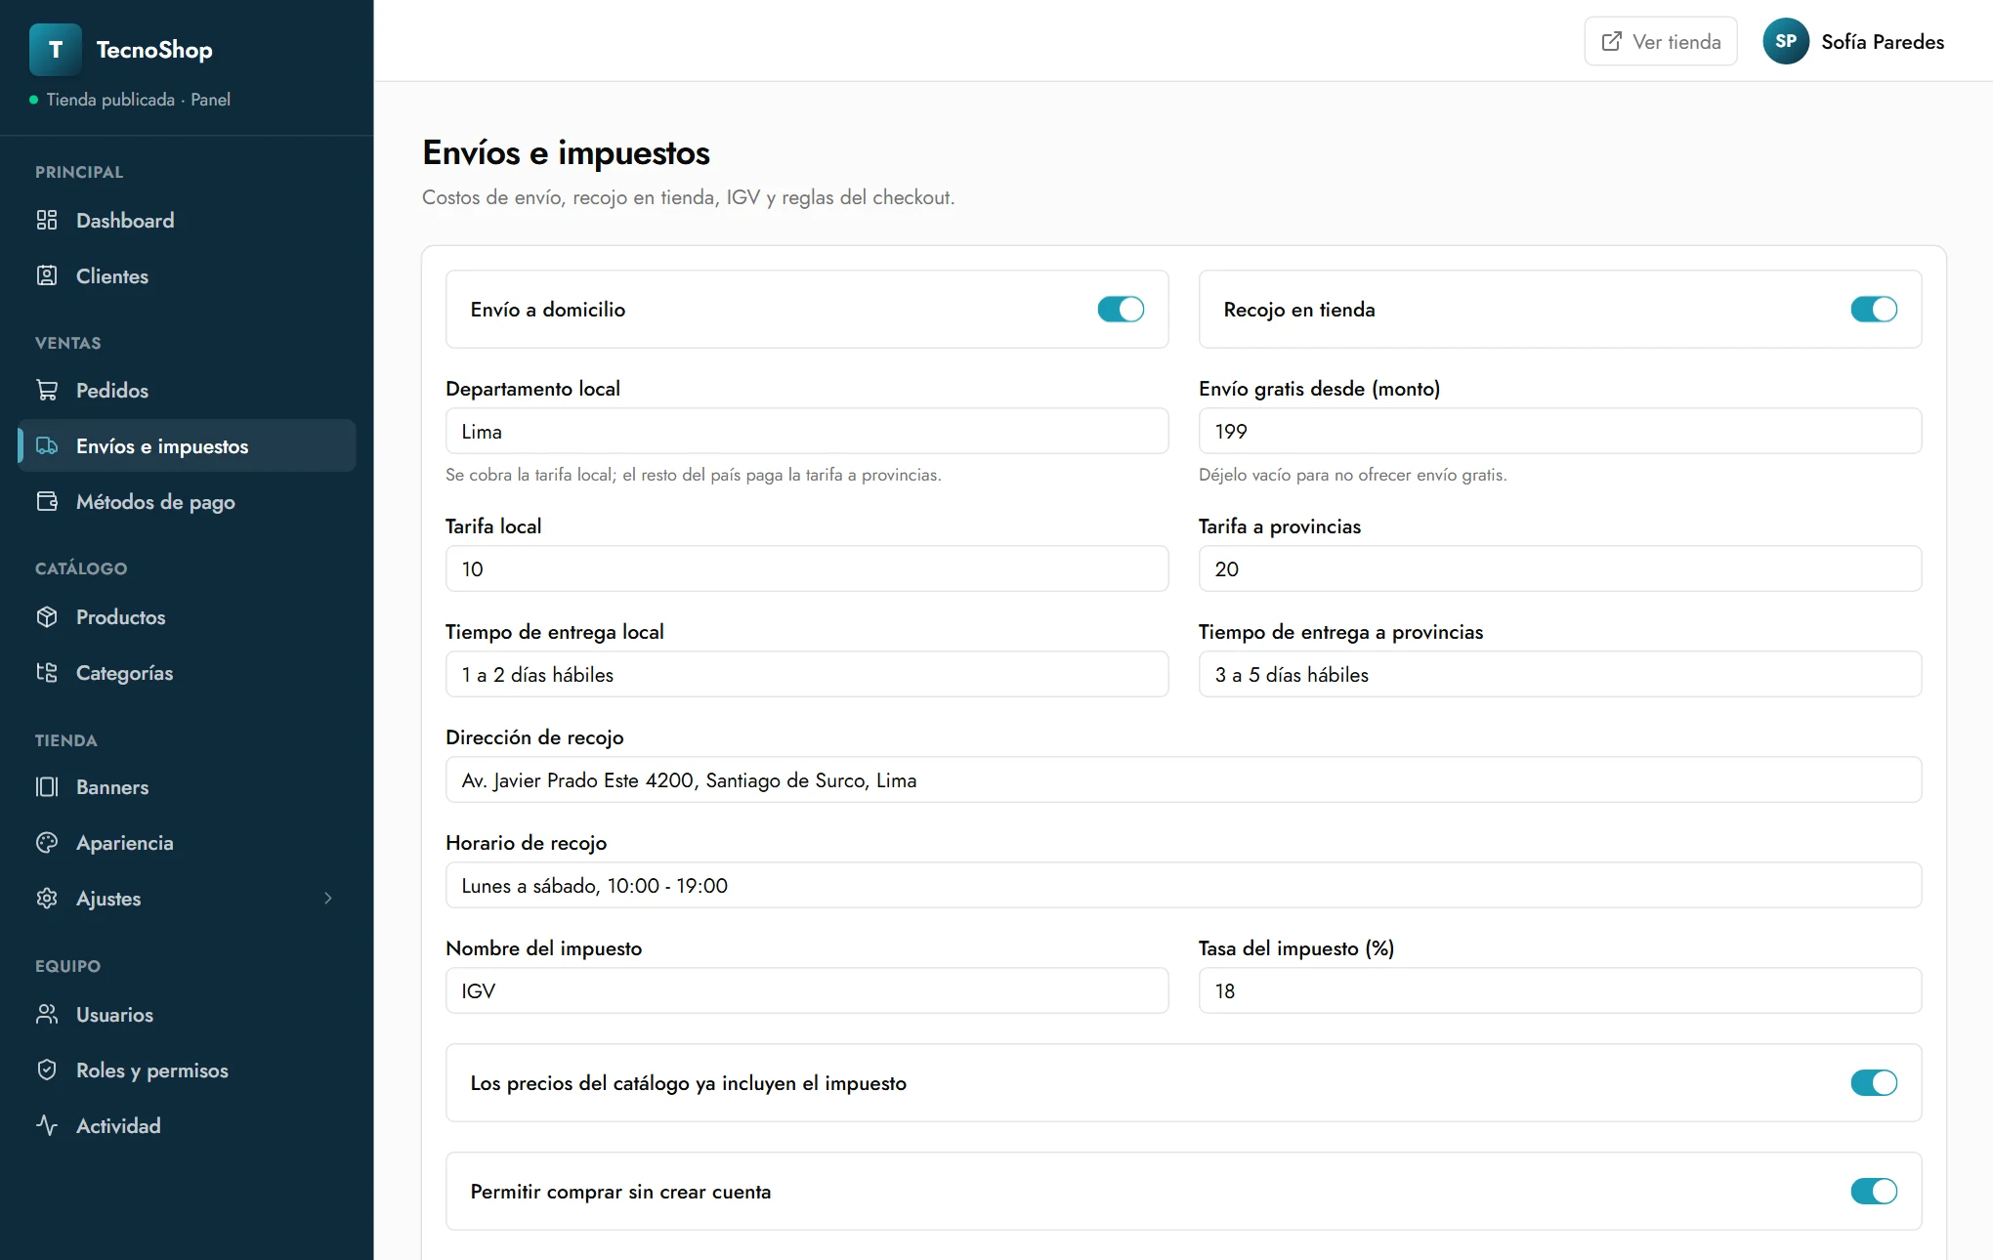Click the TecnoShop logo icon

(56, 50)
